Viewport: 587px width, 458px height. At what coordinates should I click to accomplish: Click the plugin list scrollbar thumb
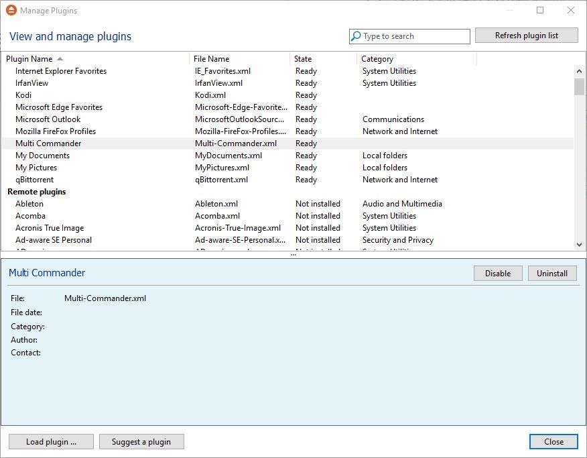coord(579,87)
